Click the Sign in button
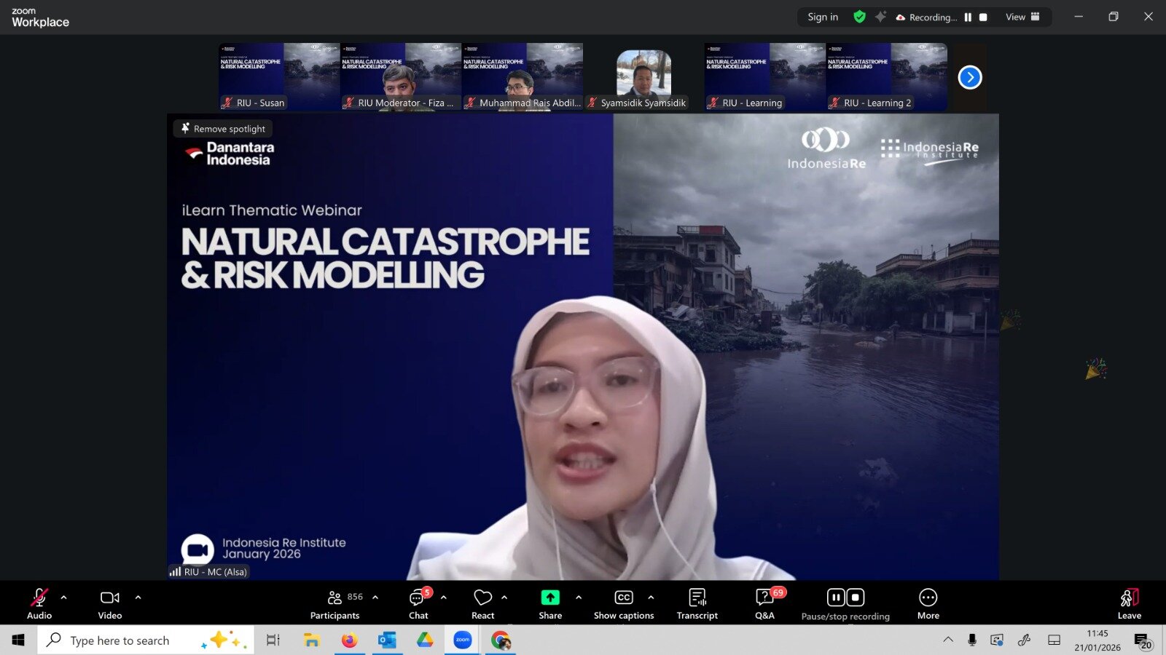 click(x=823, y=17)
